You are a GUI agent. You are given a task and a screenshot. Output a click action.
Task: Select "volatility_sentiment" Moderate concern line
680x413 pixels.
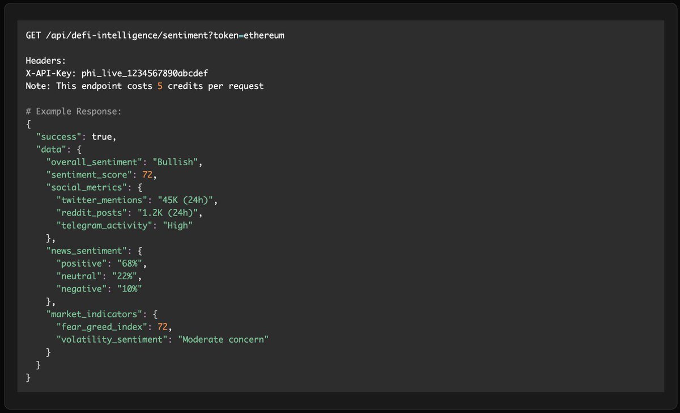point(161,339)
